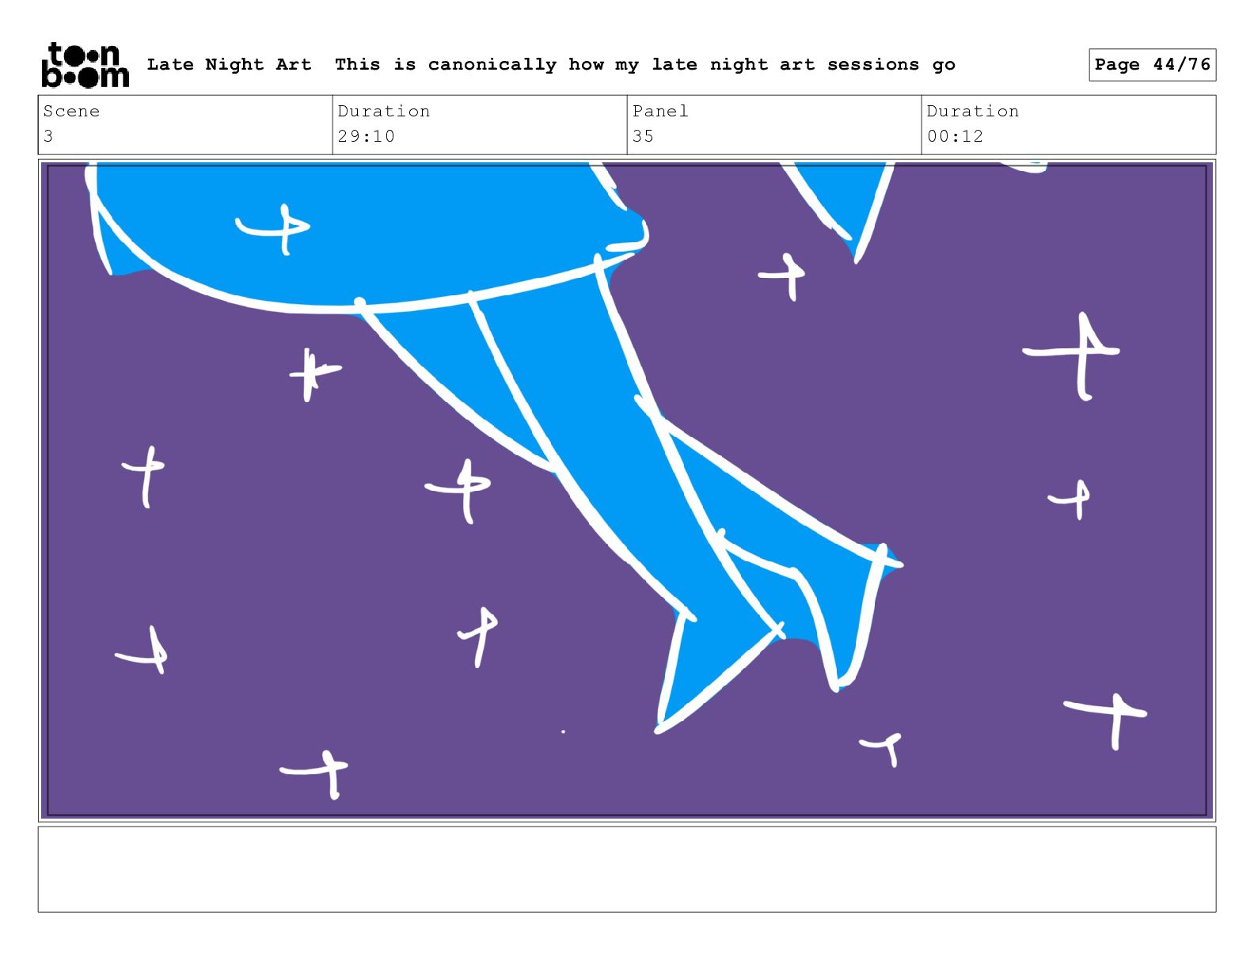
Task: Select the scene duration value 29:10
Action: click(367, 136)
